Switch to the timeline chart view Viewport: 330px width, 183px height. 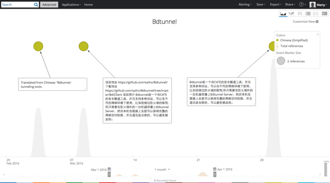coord(283,14)
